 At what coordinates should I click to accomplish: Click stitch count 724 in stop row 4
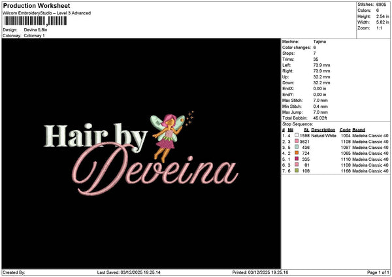click(x=306, y=154)
